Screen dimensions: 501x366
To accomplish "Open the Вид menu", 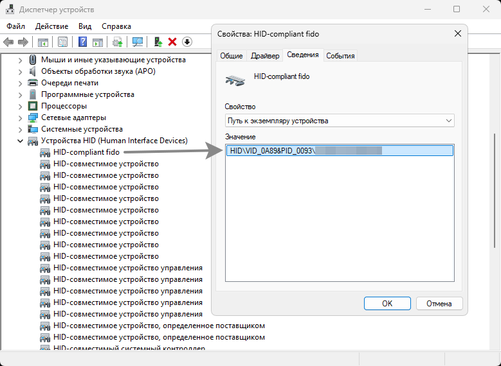I will pyautogui.click(x=85, y=26).
